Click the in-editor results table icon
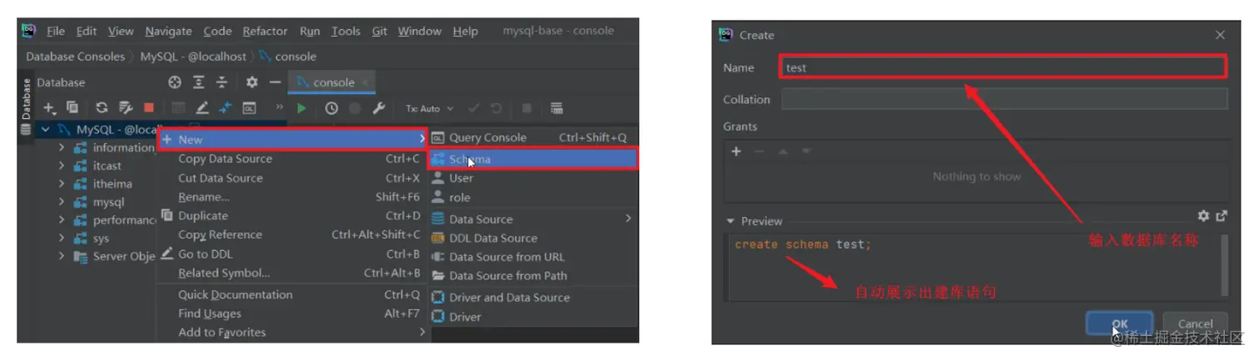Image resolution: width=1258 pixels, height=360 pixels. click(x=557, y=108)
